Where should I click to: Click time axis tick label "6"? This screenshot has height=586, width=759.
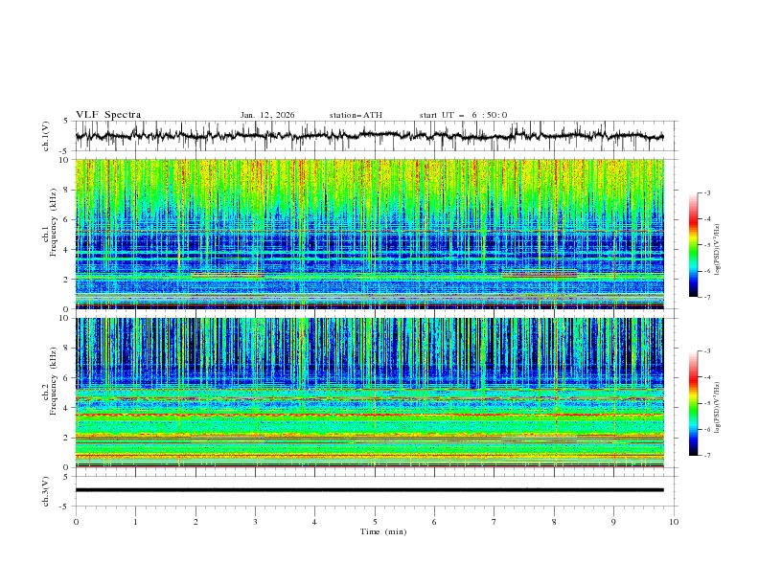[434, 522]
